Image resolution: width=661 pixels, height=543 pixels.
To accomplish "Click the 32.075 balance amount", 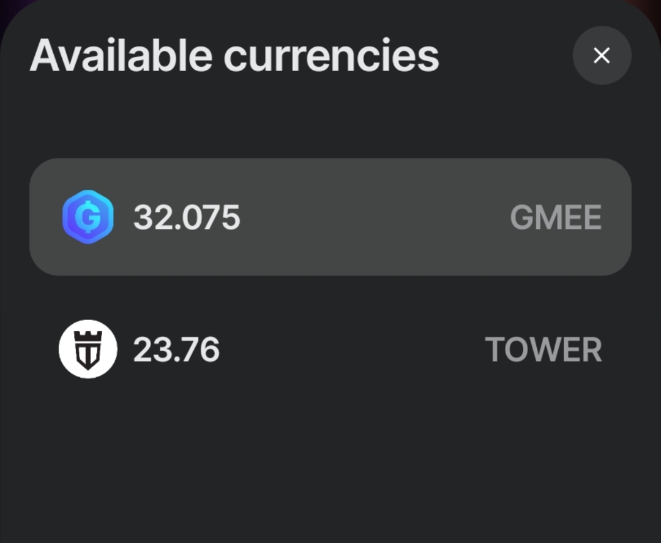I will (x=187, y=217).
